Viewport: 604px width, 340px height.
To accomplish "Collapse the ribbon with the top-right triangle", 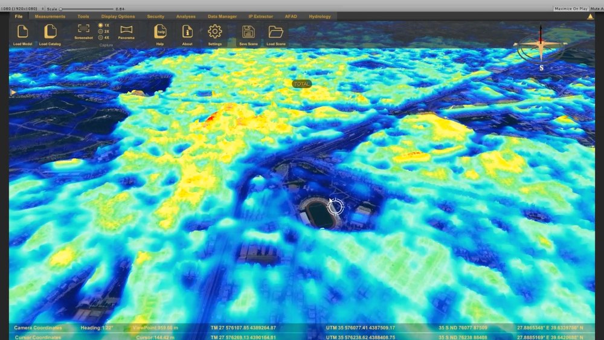I will pyautogui.click(x=590, y=16).
